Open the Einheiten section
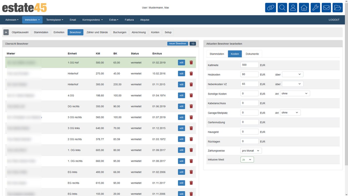The height and width of the screenshot is (196, 348). coord(59,32)
